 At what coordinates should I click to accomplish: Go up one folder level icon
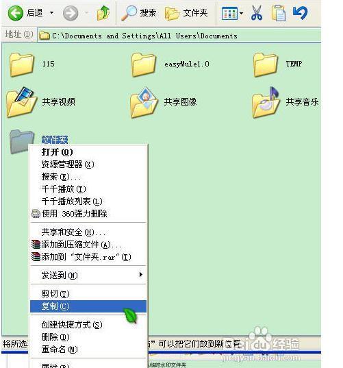tap(103, 13)
